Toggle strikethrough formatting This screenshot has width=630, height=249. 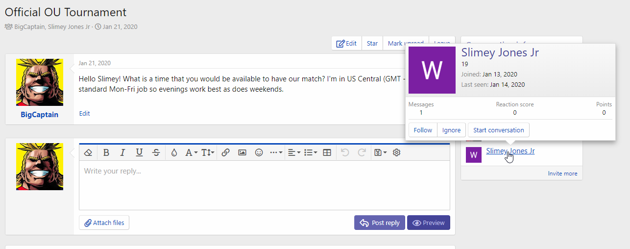[x=156, y=152]
